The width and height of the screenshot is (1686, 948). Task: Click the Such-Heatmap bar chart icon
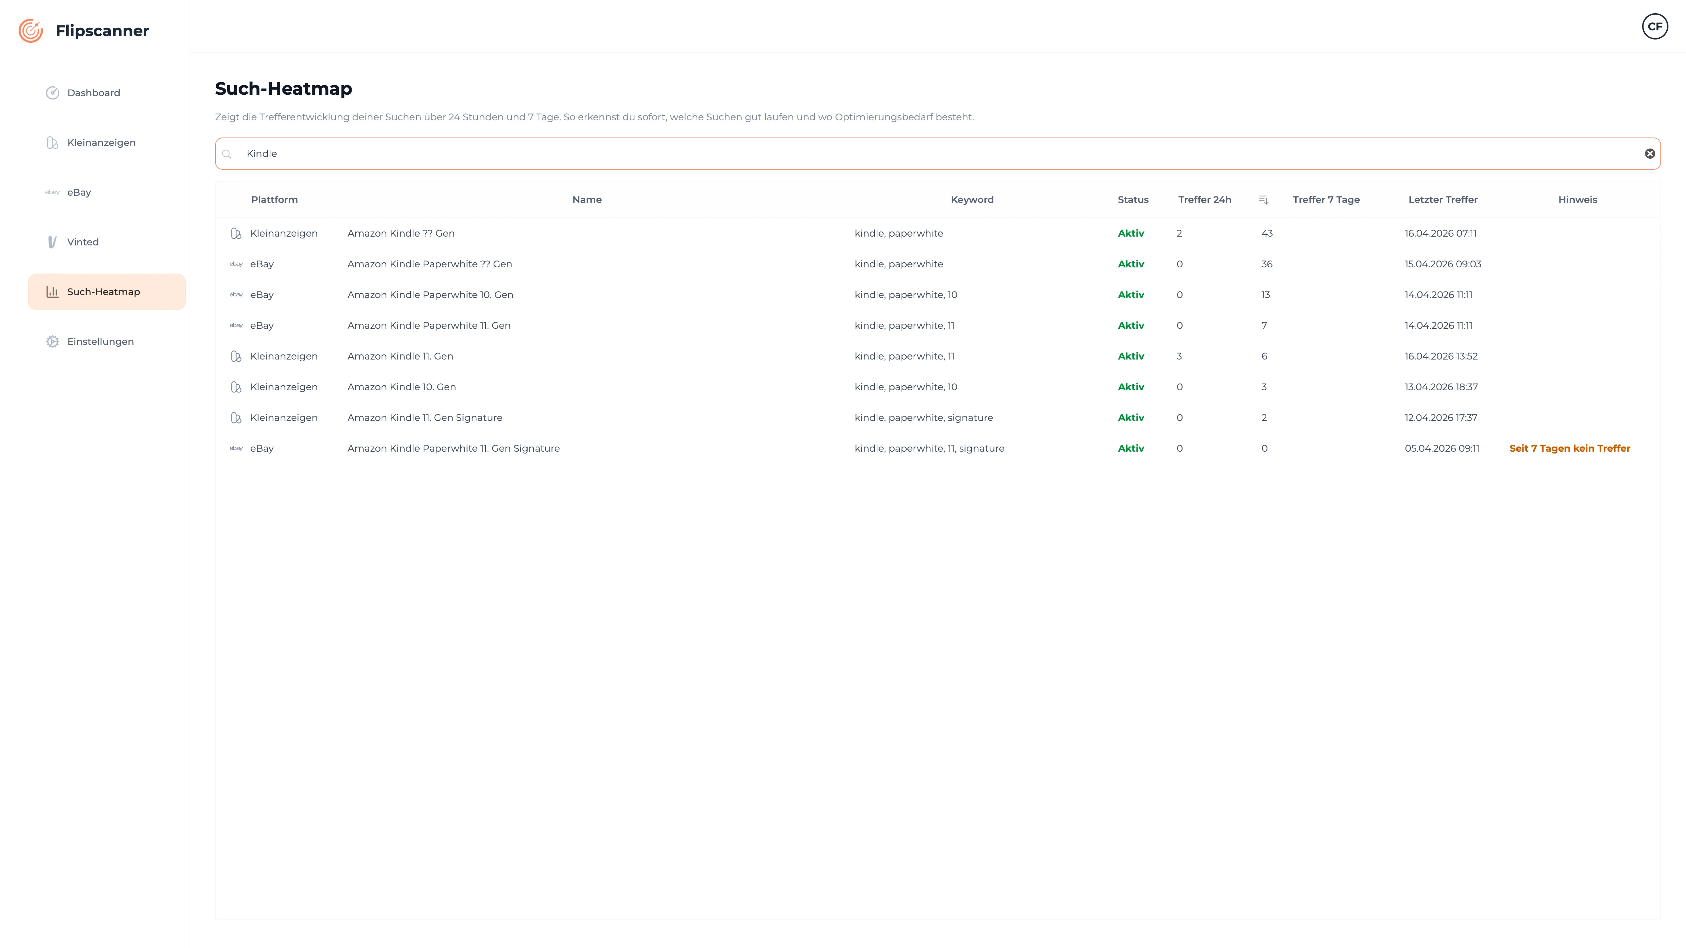(x=52, y=292)
